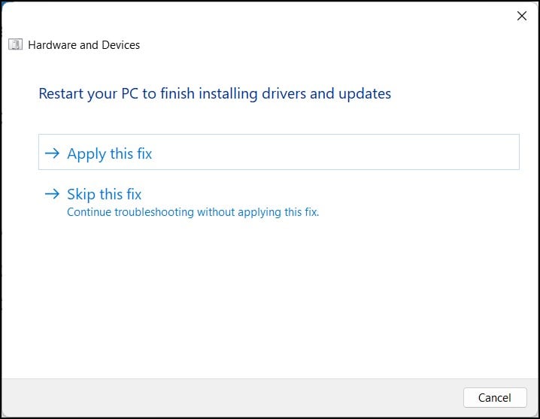Click the word Apply in the first option

click(x=86, y=154)
